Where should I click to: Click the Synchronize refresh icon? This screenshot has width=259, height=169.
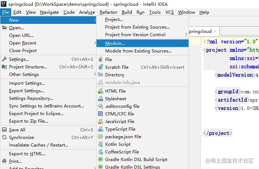click(x=4, y=137)
